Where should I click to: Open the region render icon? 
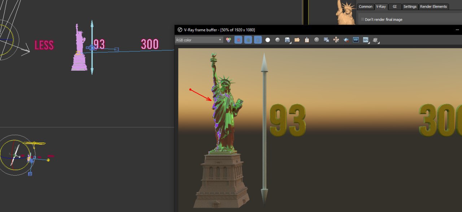pos(356,40)
